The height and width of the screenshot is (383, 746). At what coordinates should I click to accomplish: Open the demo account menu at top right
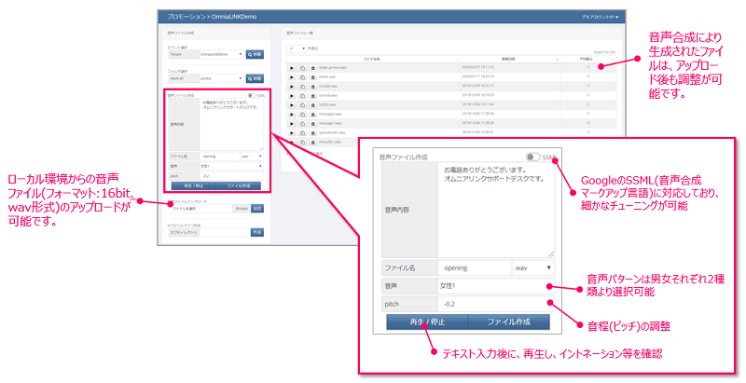600,17
